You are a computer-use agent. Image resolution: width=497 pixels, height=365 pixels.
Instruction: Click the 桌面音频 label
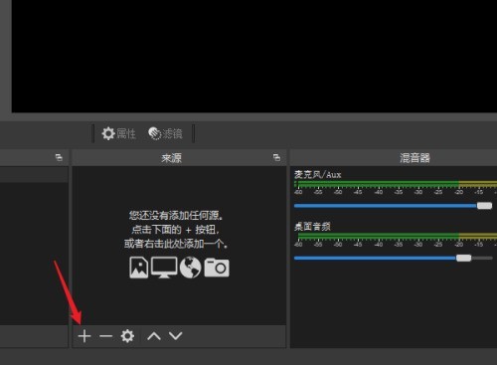312,227
